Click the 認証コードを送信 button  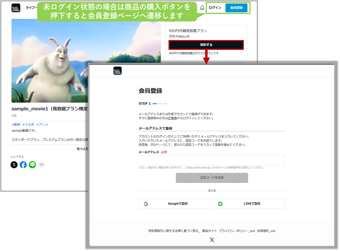[212, 178]
